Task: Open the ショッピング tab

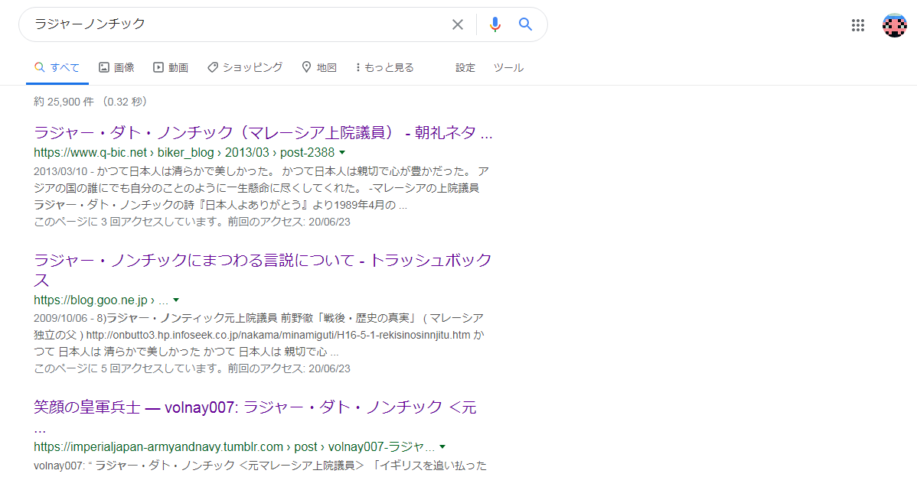Action: 245,68
